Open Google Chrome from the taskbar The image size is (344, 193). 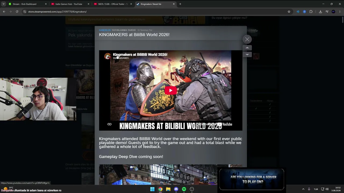[160, 189]
